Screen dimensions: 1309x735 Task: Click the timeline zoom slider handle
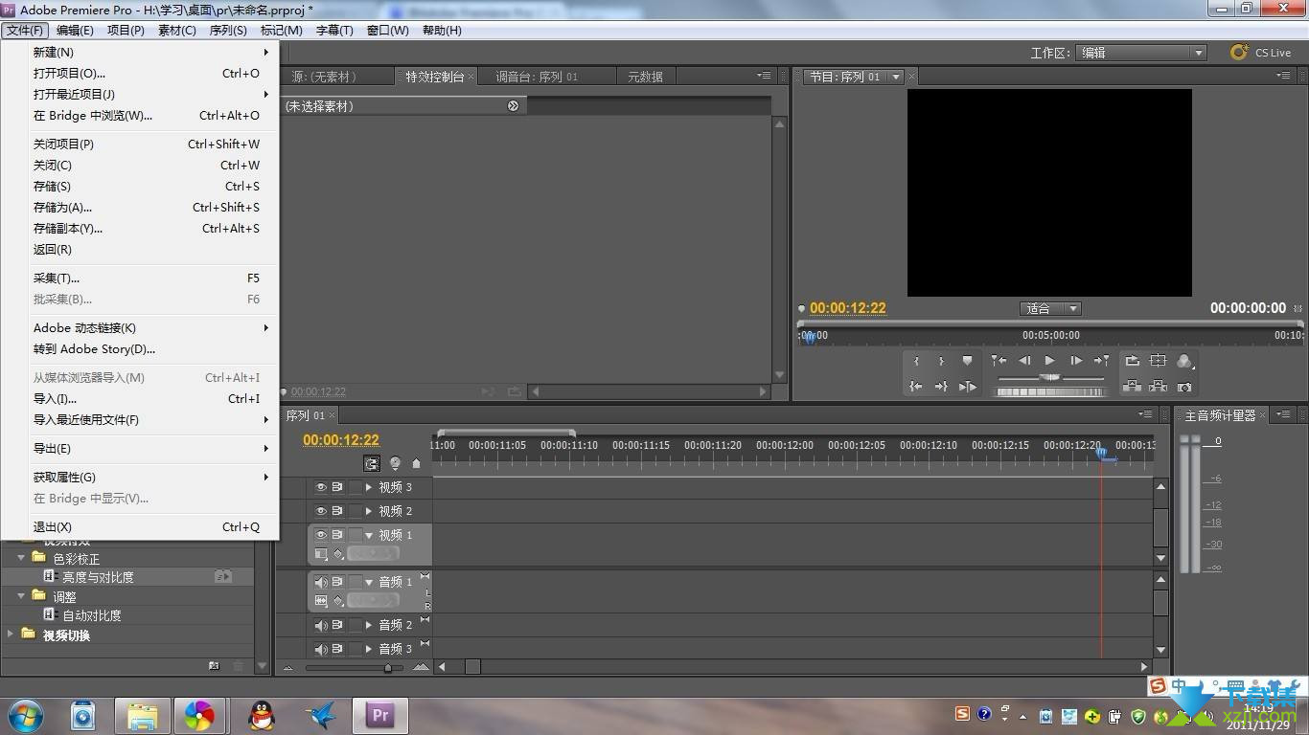click(387, 668)
